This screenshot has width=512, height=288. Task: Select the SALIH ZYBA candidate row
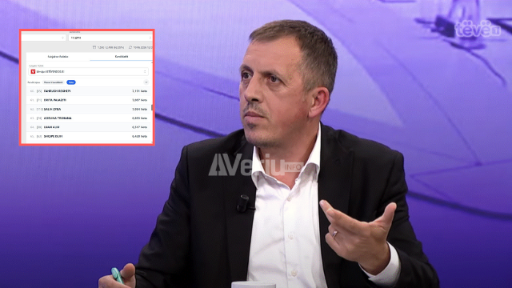coord(89,109)
